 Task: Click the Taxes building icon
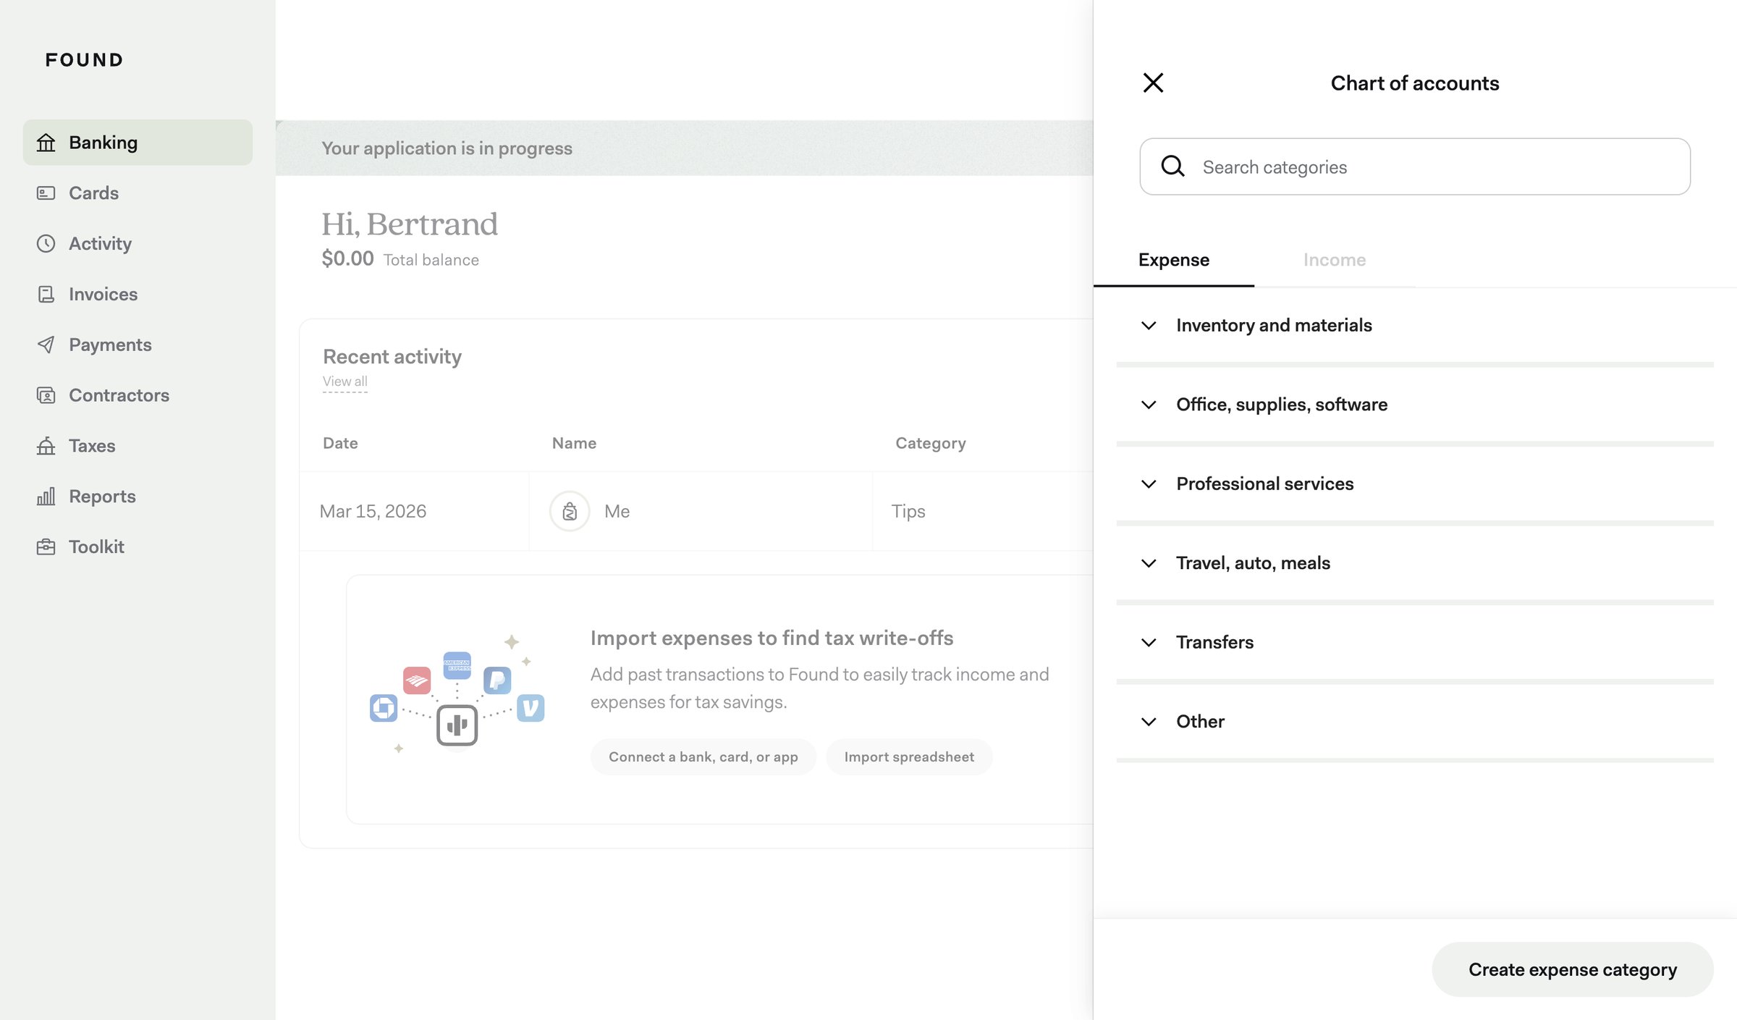(46, 446)
